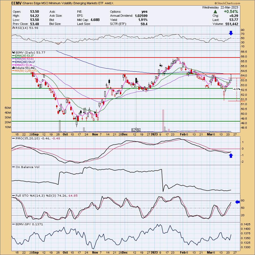This screenshot has height=255, width=255.
Task: Click the MA(50) 2,250,671 legend entry
Action: pyautogui.click(x=24, y=71)
